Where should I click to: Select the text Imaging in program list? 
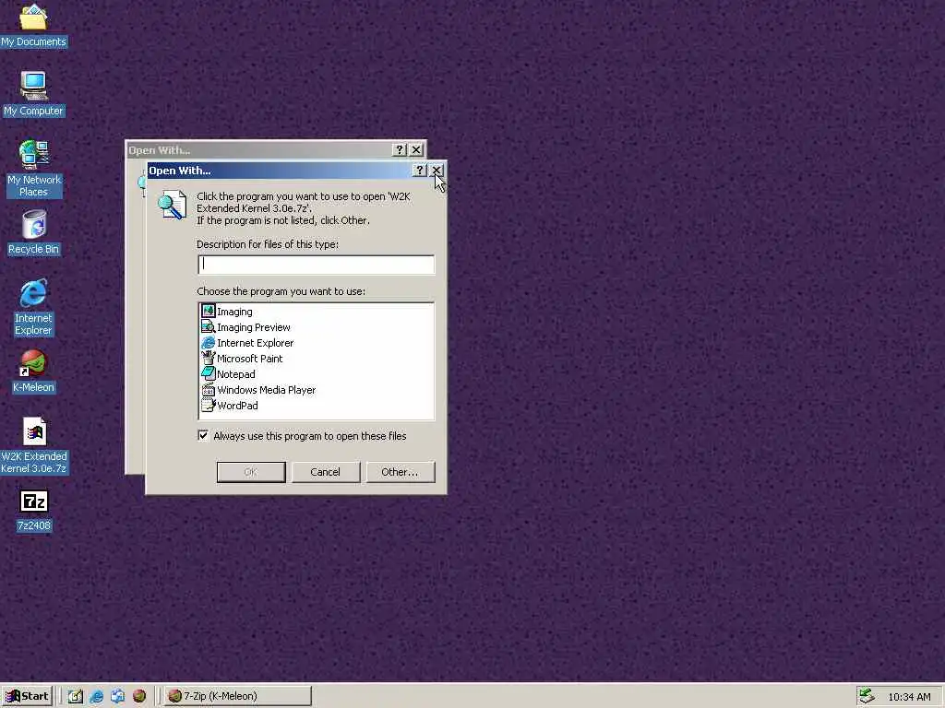click(x=234, y=312)
